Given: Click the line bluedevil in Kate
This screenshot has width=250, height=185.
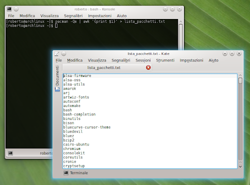Looking at the screenshot, I should 73,131.
